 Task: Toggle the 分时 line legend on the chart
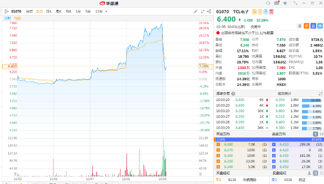point(7,18)
